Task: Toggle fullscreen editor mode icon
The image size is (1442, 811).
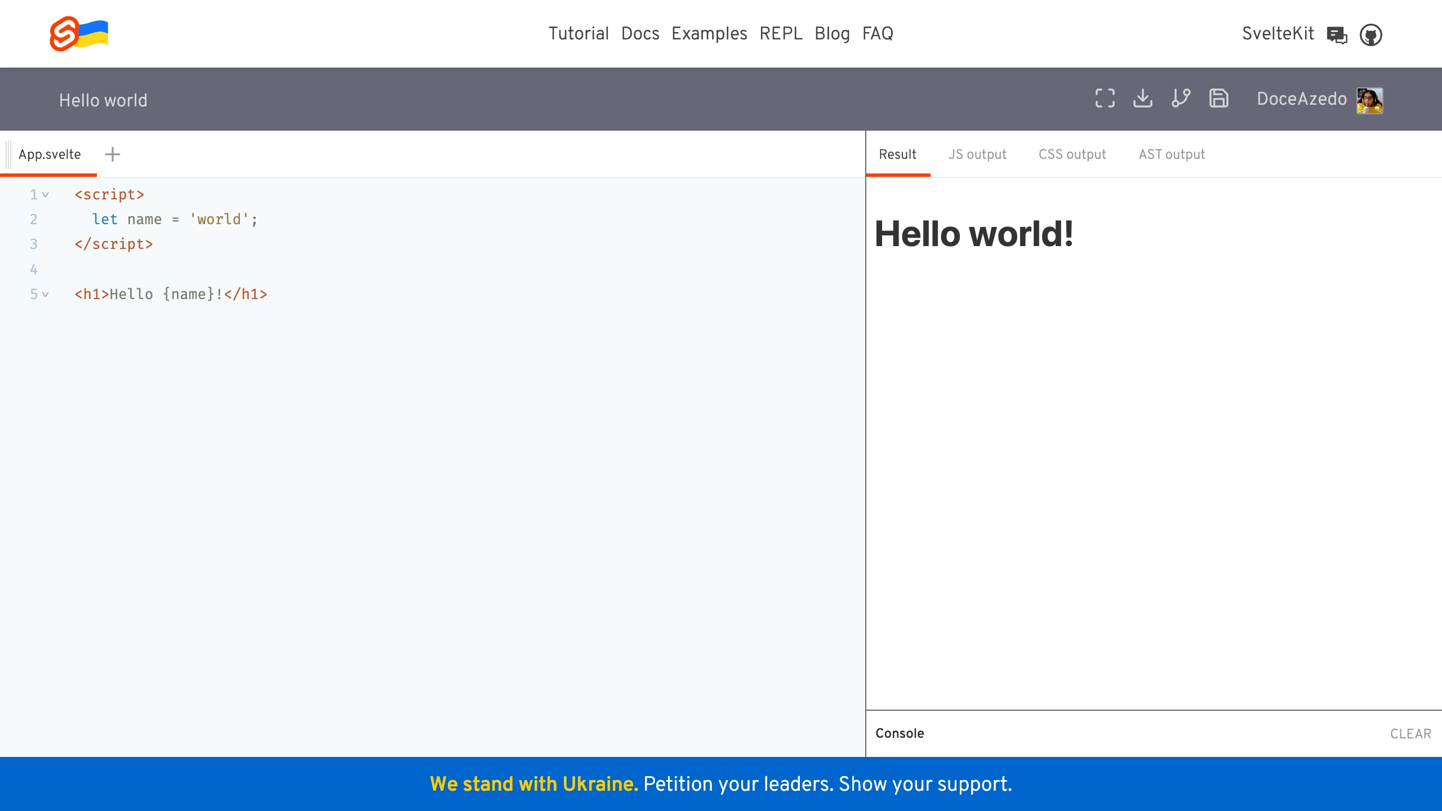Action: (1105, 99)
